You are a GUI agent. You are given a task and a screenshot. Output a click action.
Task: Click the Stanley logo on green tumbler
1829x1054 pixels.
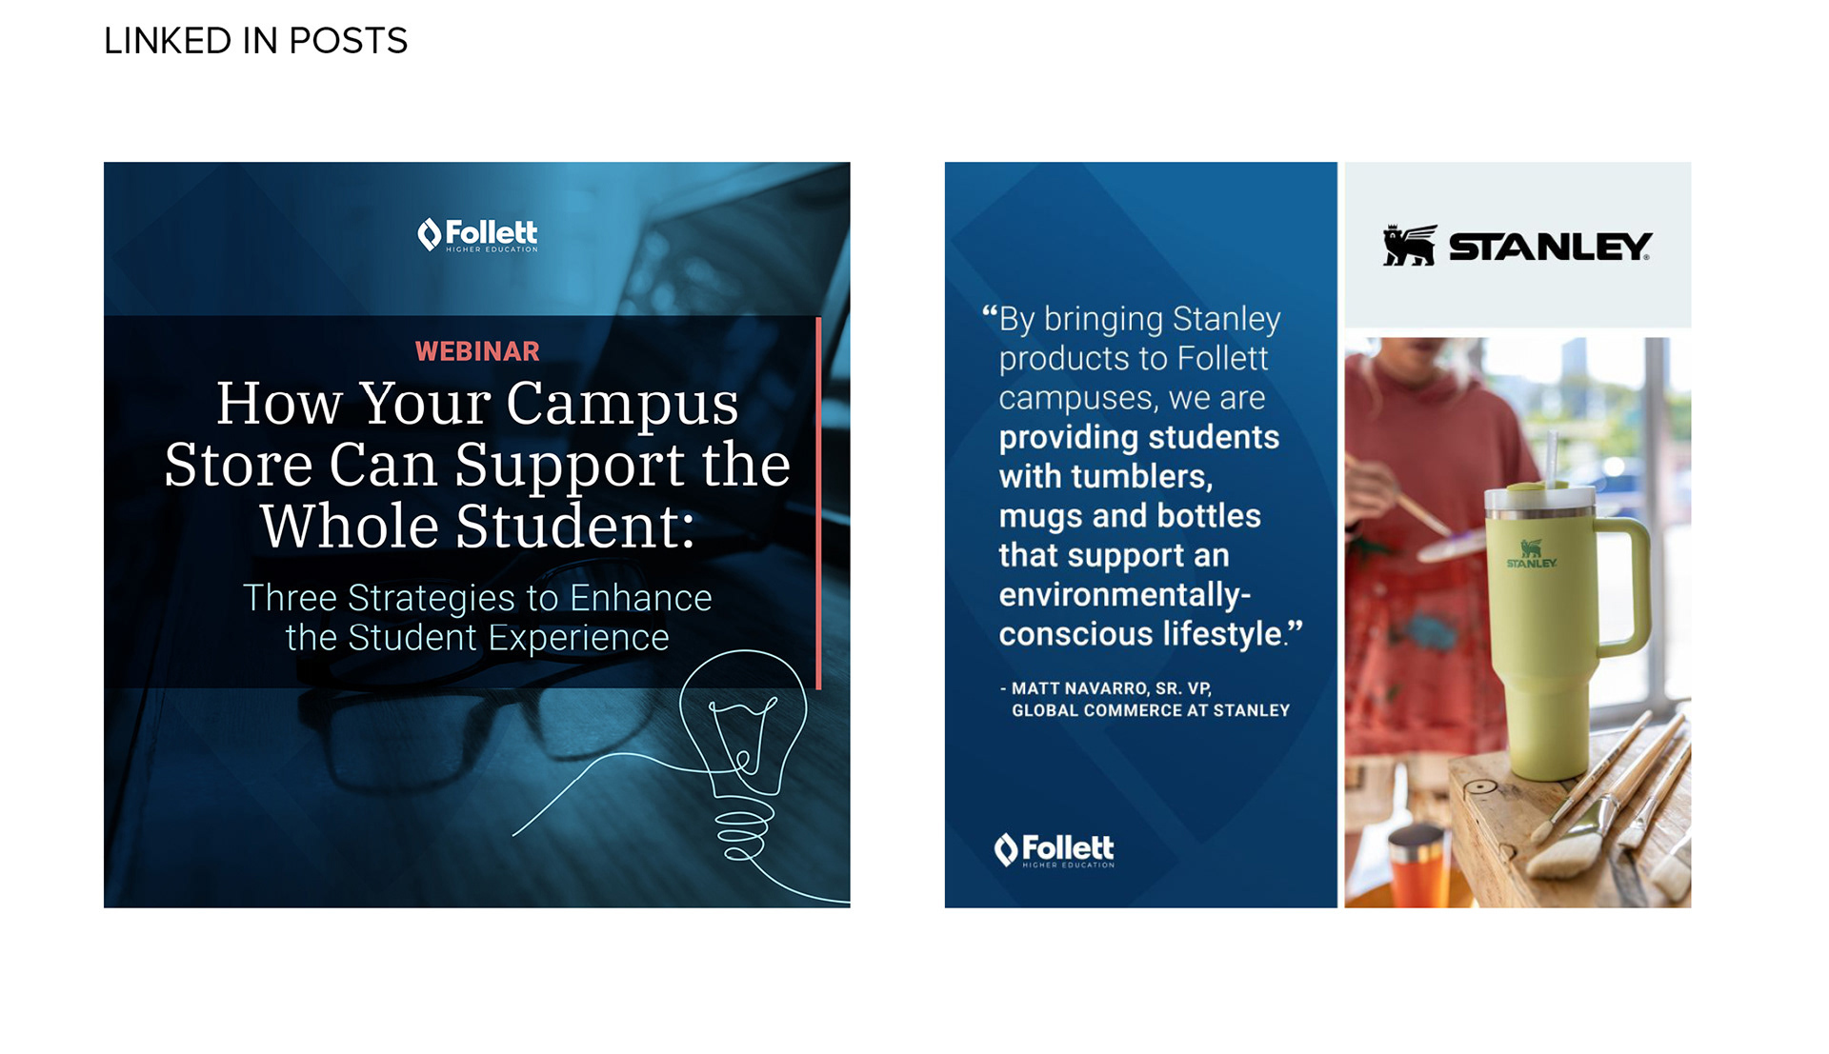[x=1531, y=553]
